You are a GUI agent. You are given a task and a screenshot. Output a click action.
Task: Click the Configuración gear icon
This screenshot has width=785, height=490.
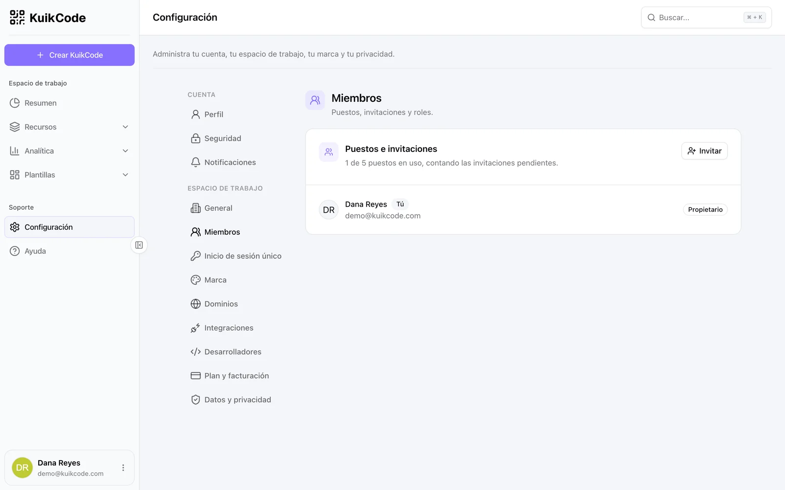[15, 227]
